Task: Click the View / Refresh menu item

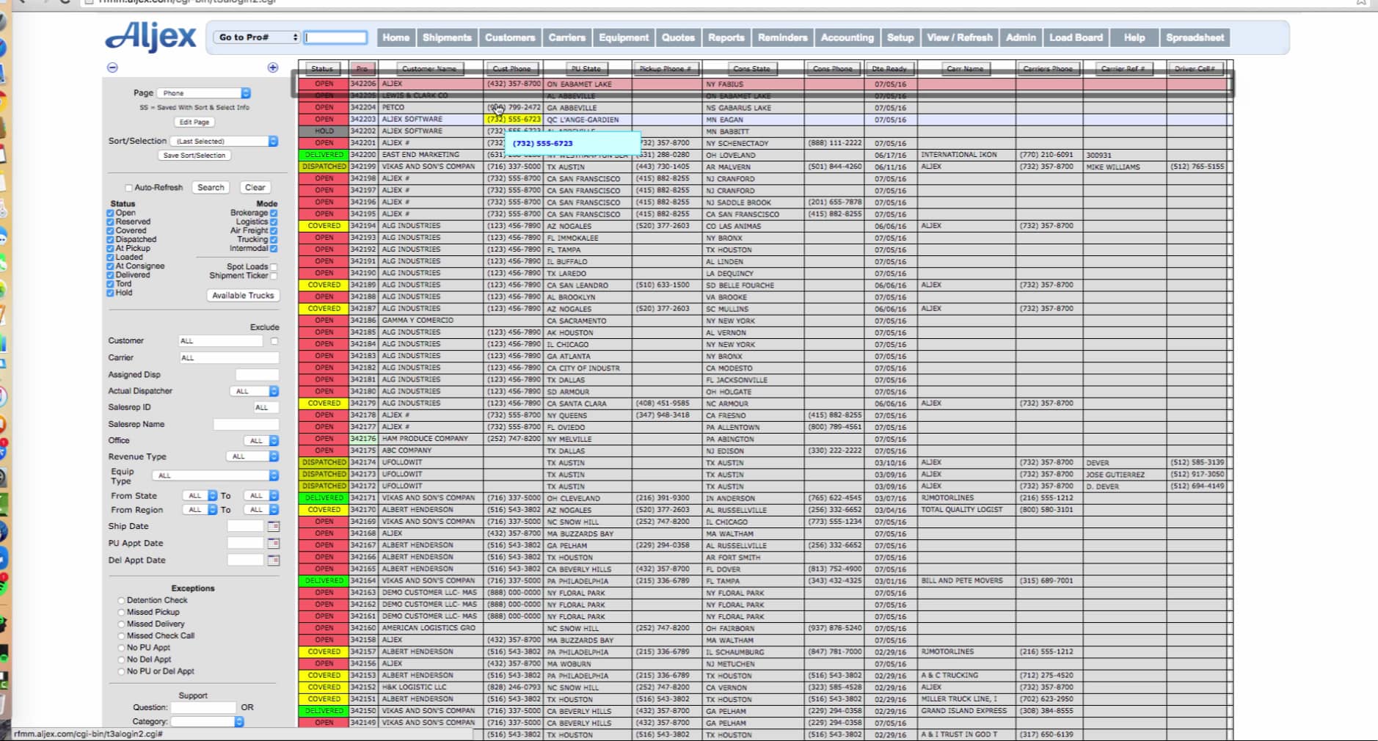Action: (x=960, y=37)
